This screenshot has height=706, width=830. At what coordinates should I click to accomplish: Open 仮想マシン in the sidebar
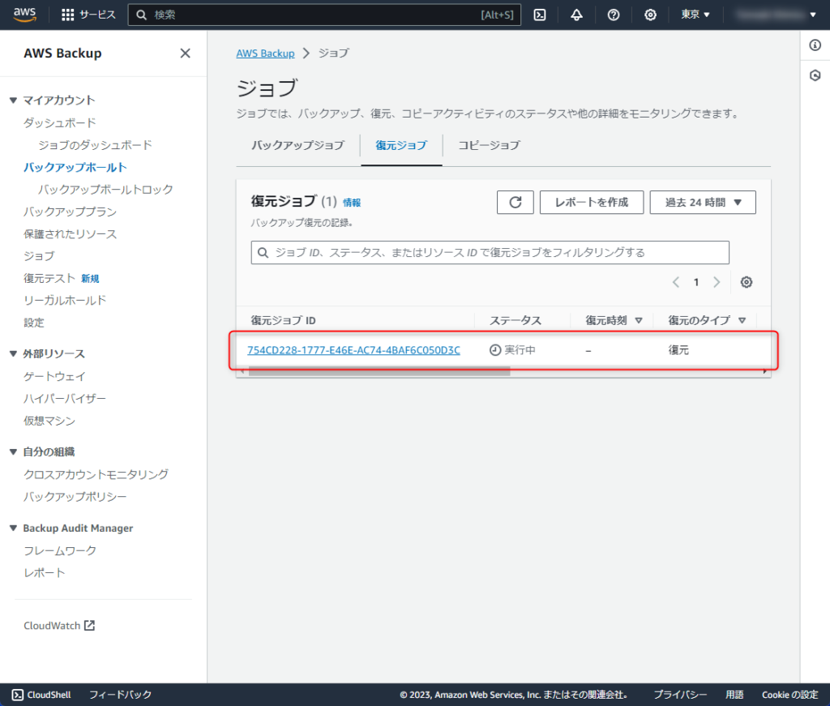pos(49,421)
